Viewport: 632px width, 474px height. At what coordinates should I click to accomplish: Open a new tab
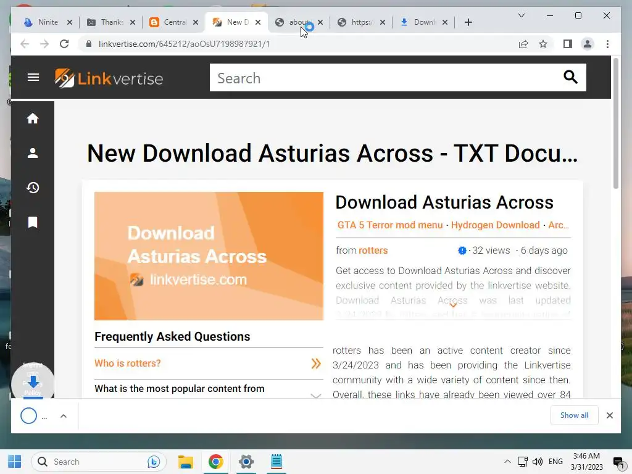[x=468, y=22]
